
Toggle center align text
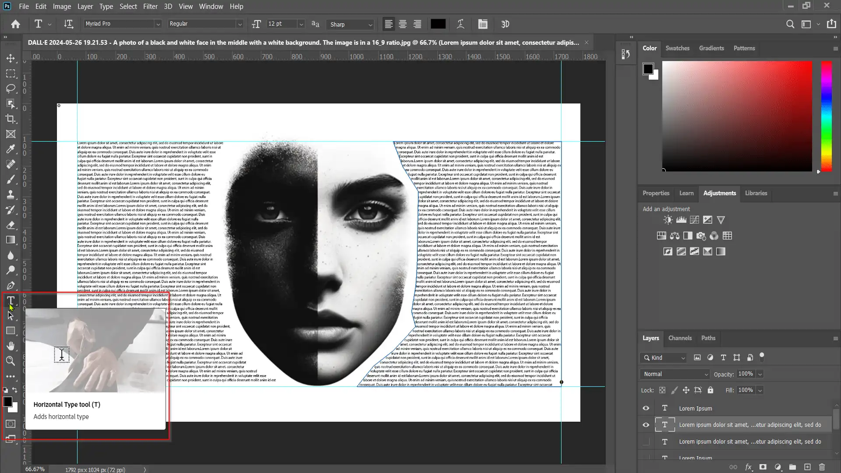(x=403, y=24)
